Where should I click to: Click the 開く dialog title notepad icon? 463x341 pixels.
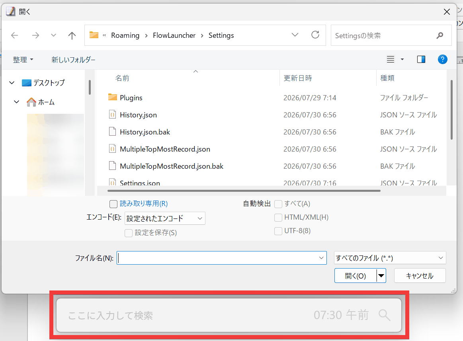(10, 12)
